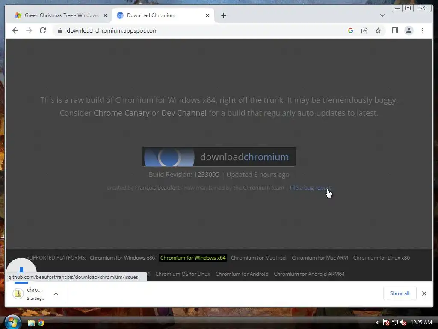Image resolution: width=438 pixels, height=329 pixels.
Task: Choose Chromium for Mac ARM
Action: [x=320, y=257]
